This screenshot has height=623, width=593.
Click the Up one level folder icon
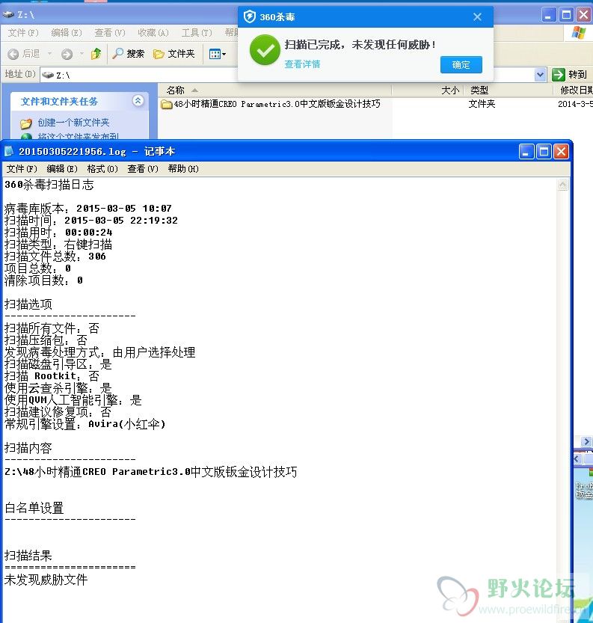96,54
